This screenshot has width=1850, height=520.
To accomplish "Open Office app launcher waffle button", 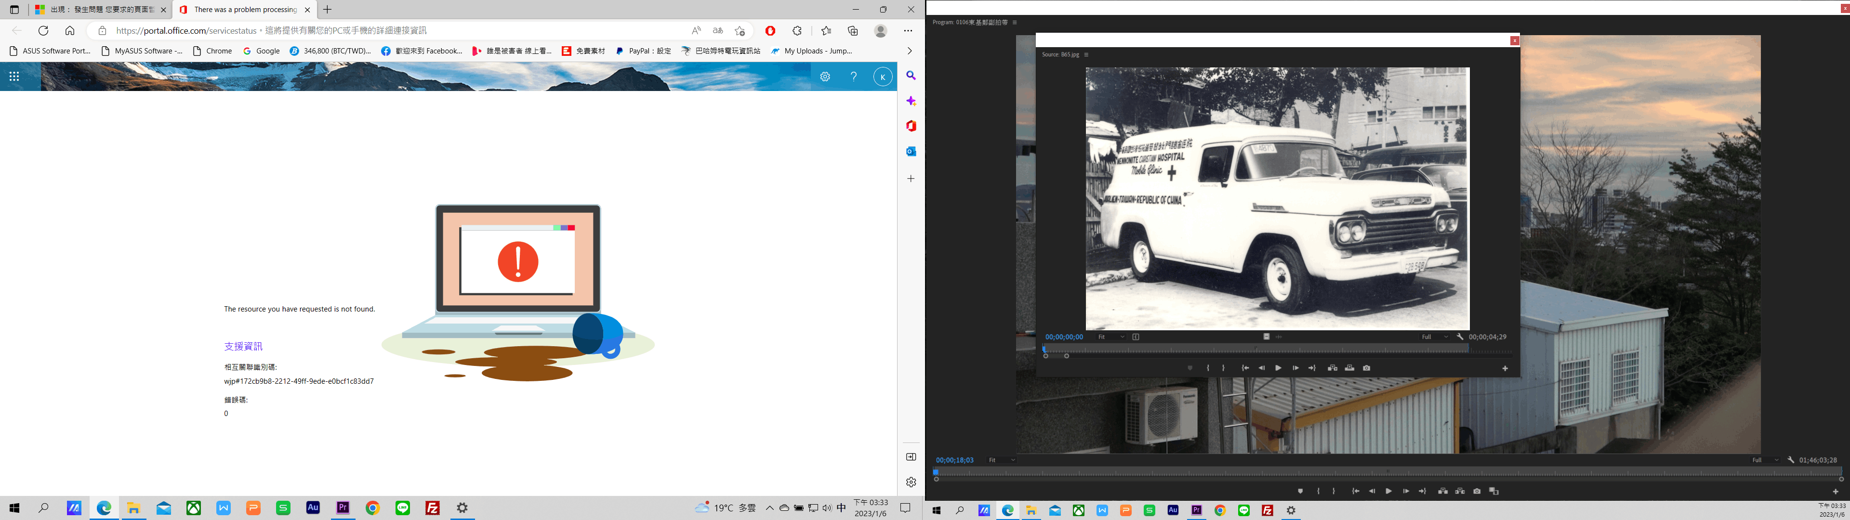I will click(x=14, y=76).
